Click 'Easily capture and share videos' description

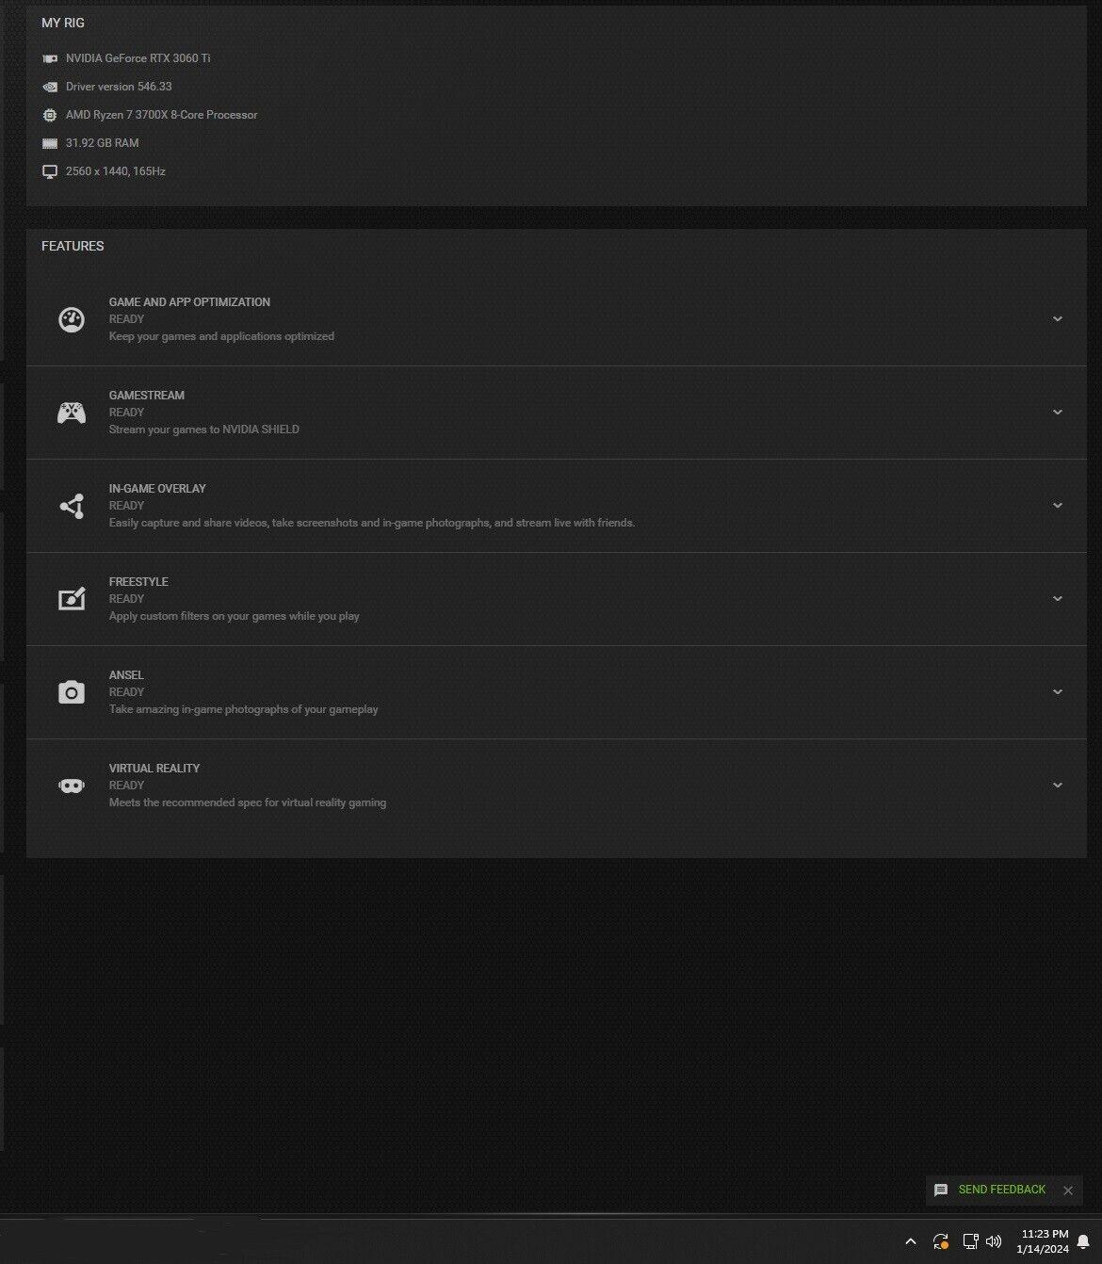[372, 523]
